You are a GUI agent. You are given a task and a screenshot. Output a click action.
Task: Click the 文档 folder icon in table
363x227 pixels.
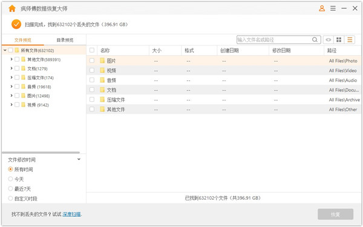point(102,90)
